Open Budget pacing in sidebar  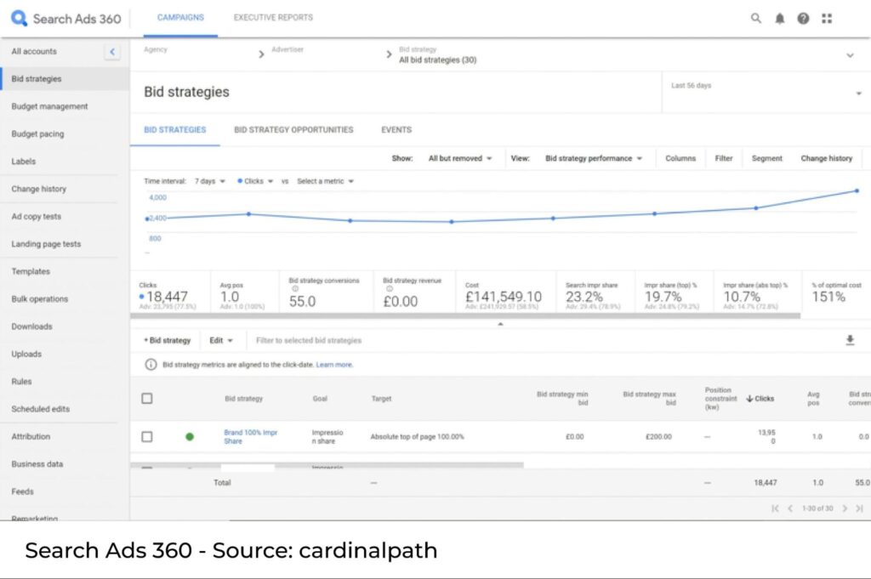pos(37,133)
